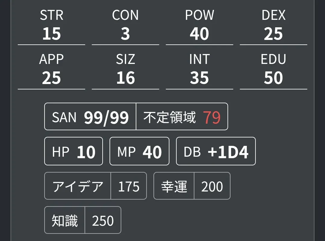Select the EDU value 50
This screenshot has width=325, height=241.
(x=273, y=78)
